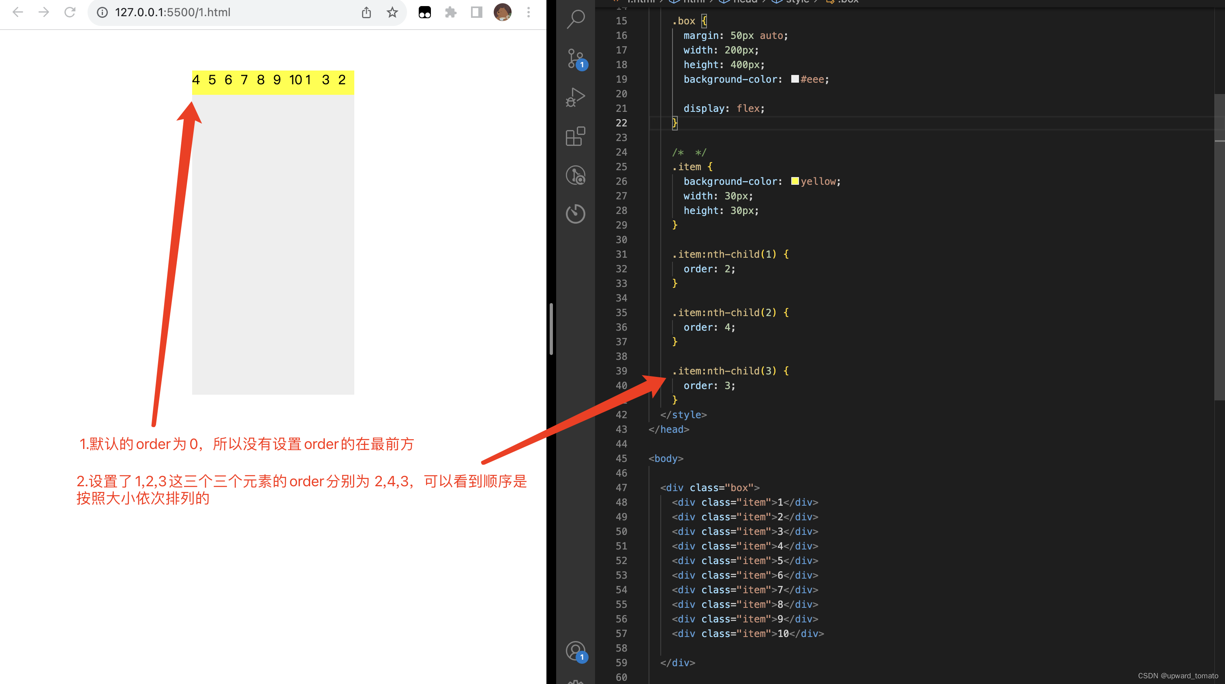Screen dimensions: 1225x684
Task: Open the black extension icon beside the address bar
Action: pos(425,12)
